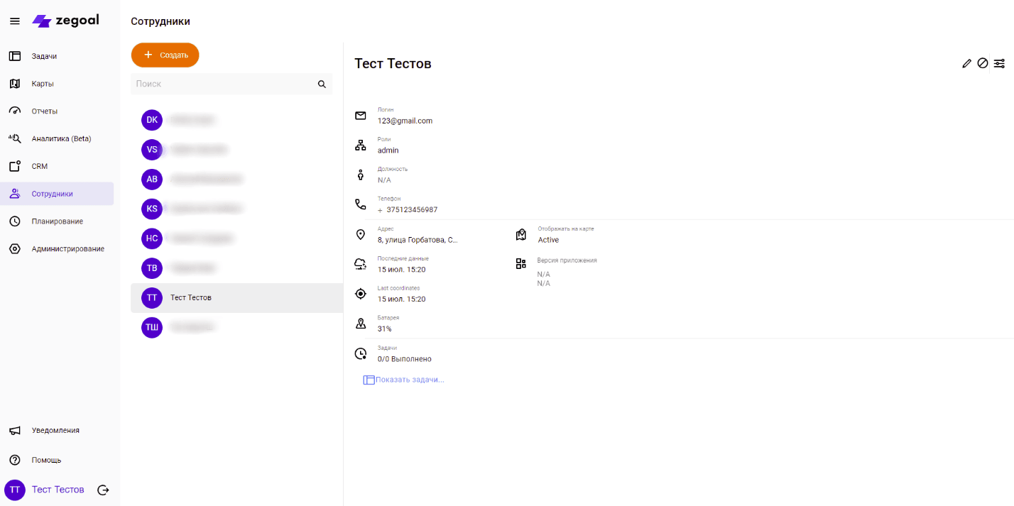The image size is (1014, 506).
Task: Click the TT avatar at bottom left
Action: [15, 490]
